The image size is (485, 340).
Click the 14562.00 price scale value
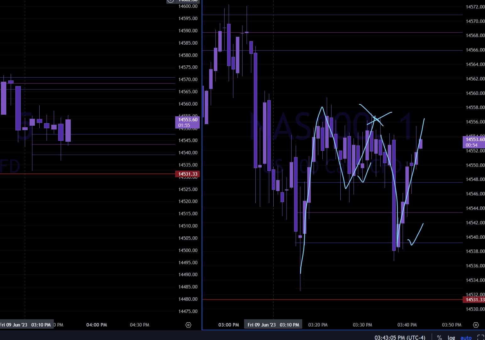pyautogui.click(x=475, y=79)
